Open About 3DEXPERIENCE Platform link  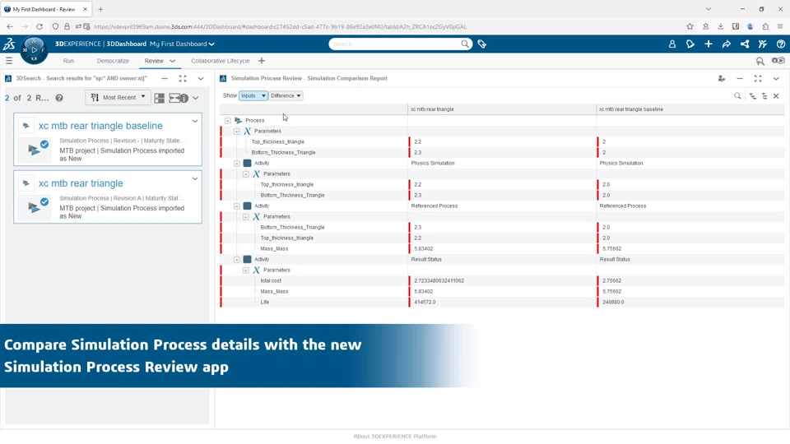(x=395, y=437)
